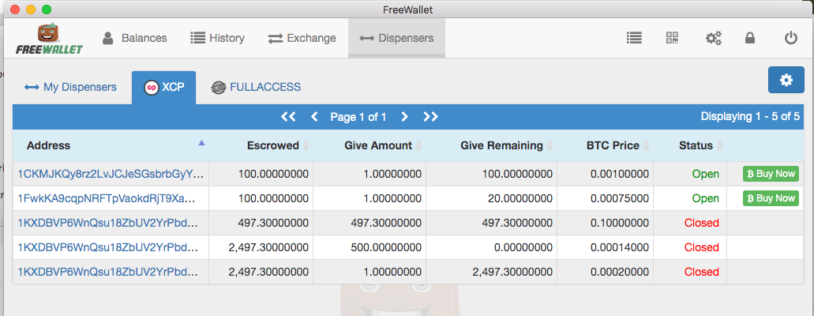Open the address list icon
Screen dimensions: 814x316
(x=634, y=38)
